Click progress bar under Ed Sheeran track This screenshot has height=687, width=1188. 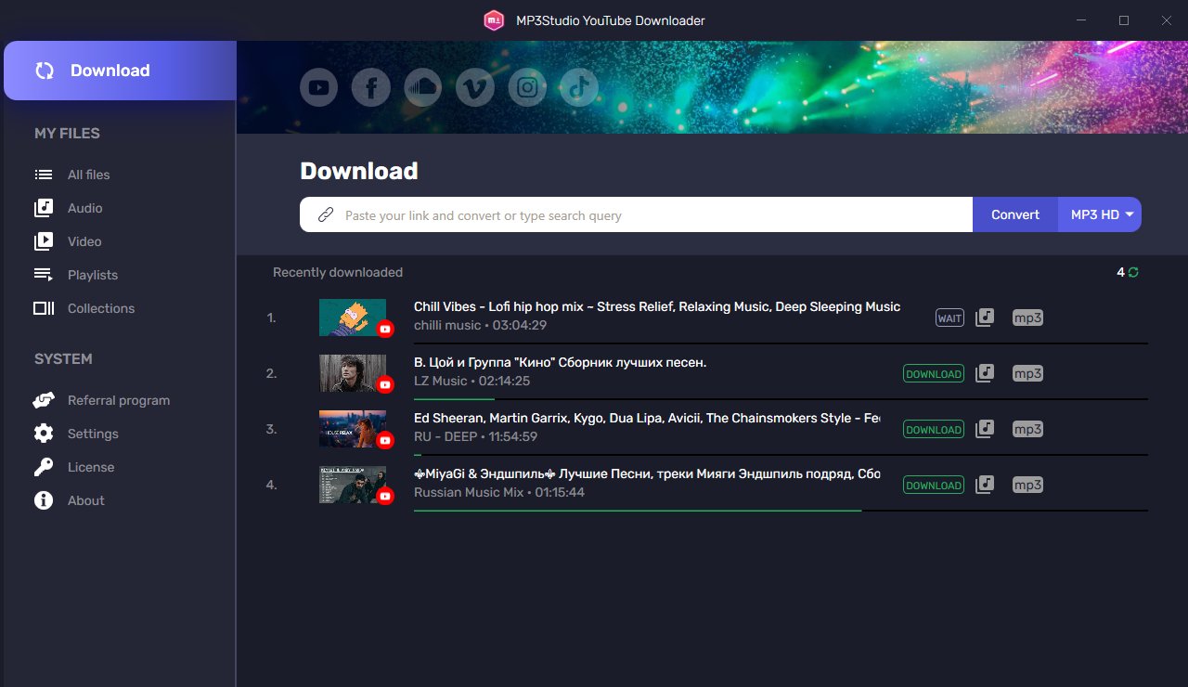click(x=781, y=455)
